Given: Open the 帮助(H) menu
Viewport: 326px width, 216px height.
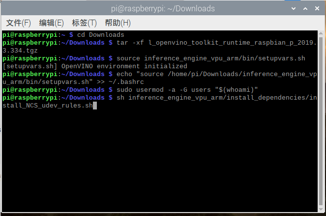Looking at the screenshot, I should (x=118, y=23).
